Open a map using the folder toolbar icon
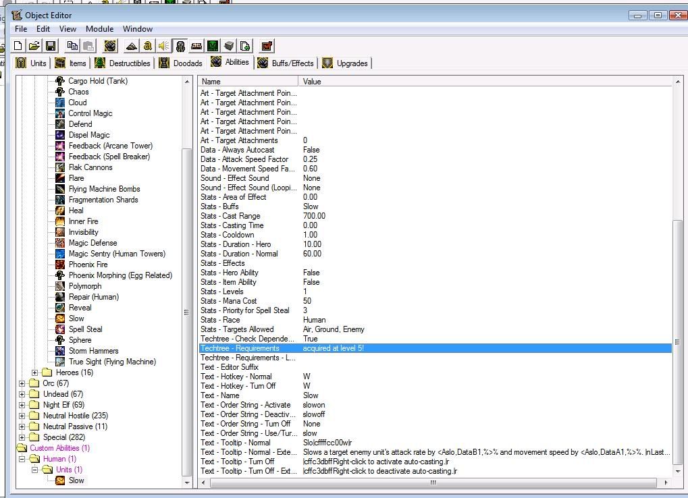688x498 pixels. (x=34, y=46)
